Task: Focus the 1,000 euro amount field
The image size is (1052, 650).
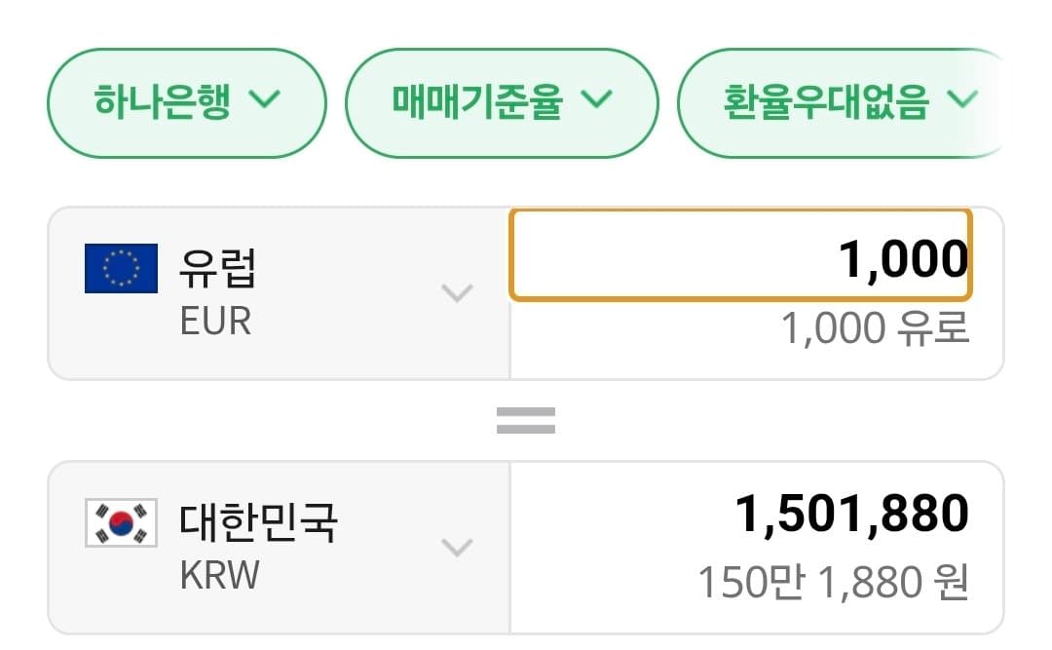Action: 740,254
